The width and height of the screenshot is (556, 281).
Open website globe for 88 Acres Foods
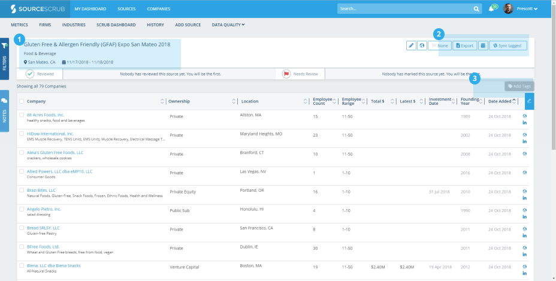pos(524,116)
